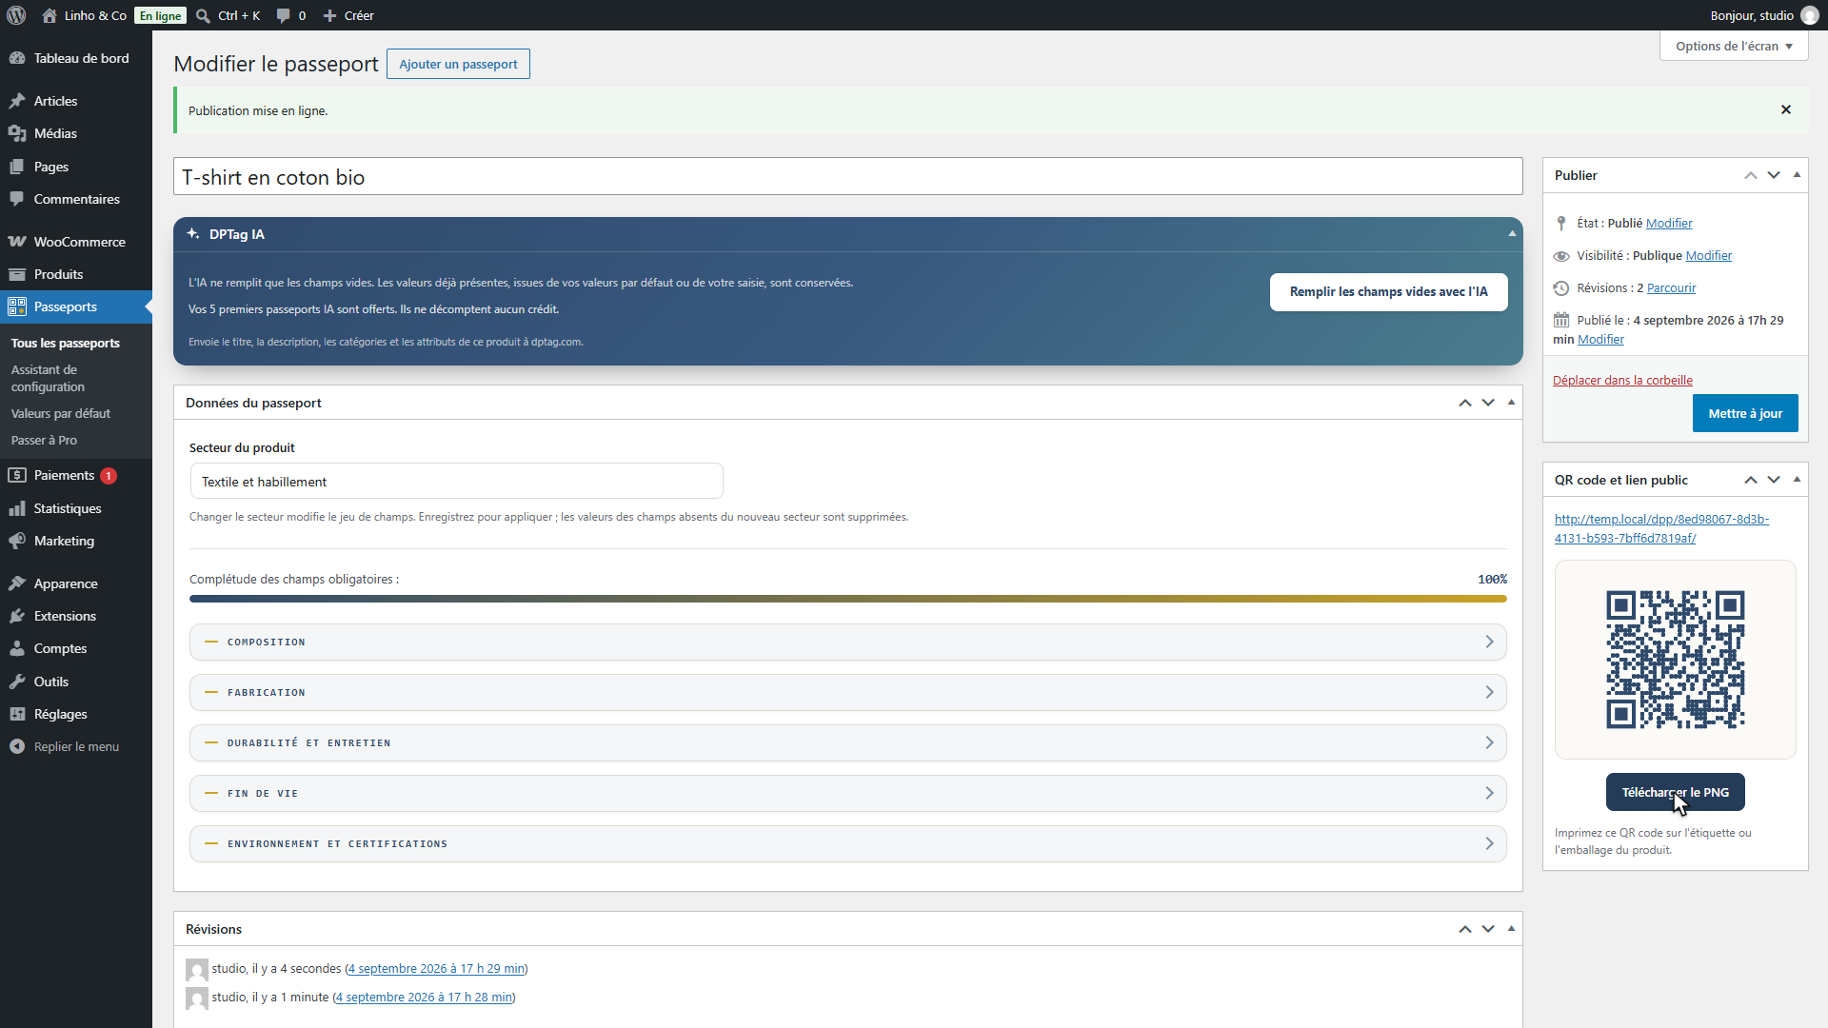Click Ajouter un passeport button

click(458, 64)
